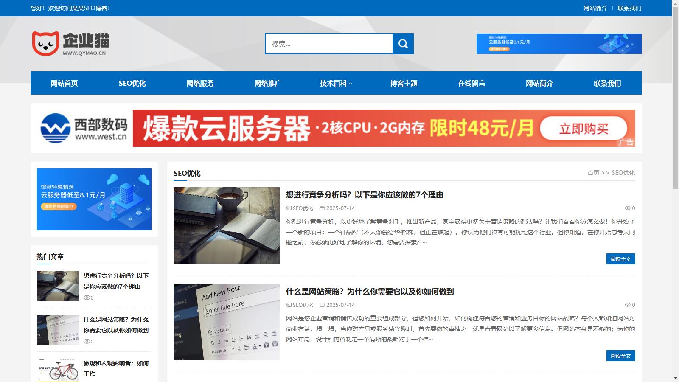The width and height of the screenshot is (679, 382).
Task: Expand the 技术百科 dropdown chevron
Action: pyautogui.click(x=351, y=84)
